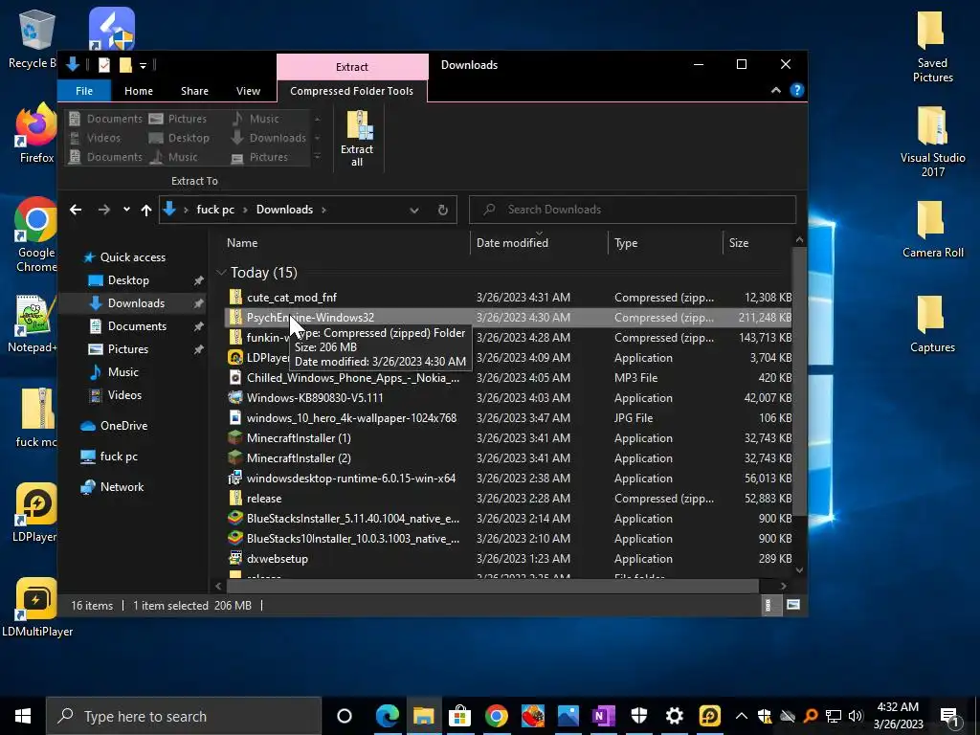The height and width of the screenshot is (735, 980).
Task: Open Photos app from the taskbar
Action: pyautogui.click(x=568, y=716)
